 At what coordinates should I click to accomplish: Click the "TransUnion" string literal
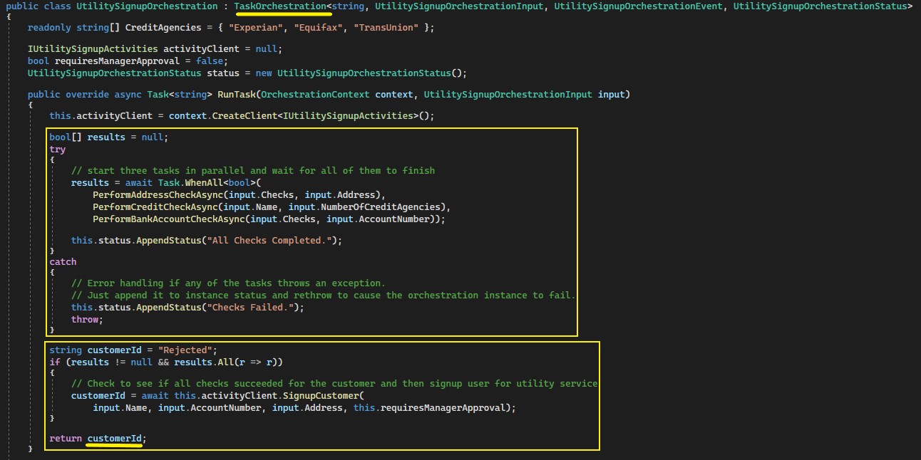click(x=387, y=28)
